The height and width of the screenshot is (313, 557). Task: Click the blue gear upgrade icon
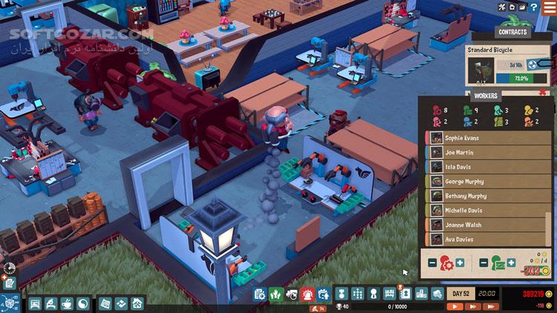pos(324,294)
